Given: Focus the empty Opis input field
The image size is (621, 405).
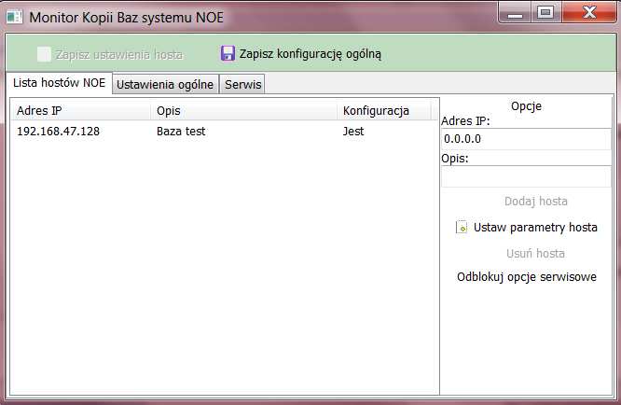Looking at the screenshot, I should (526, 176).
